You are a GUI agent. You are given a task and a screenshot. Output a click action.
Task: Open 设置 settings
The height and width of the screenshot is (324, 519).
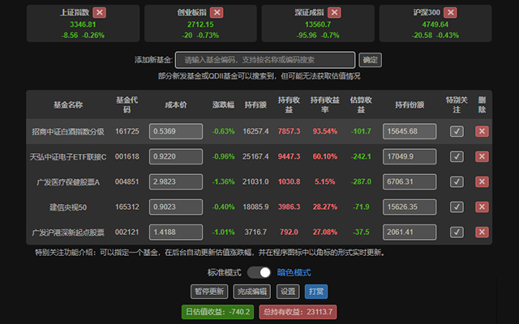pos(288,292)
